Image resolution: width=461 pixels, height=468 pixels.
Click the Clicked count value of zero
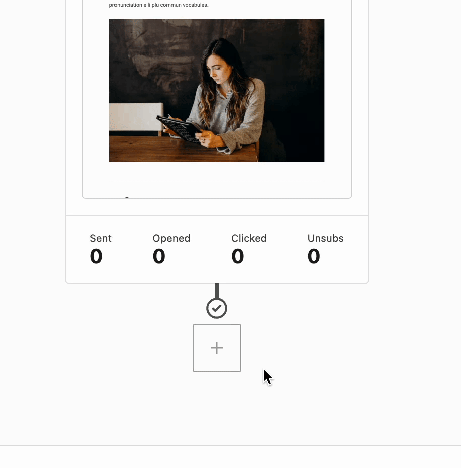pyautogui.click(x=238, y=256)
